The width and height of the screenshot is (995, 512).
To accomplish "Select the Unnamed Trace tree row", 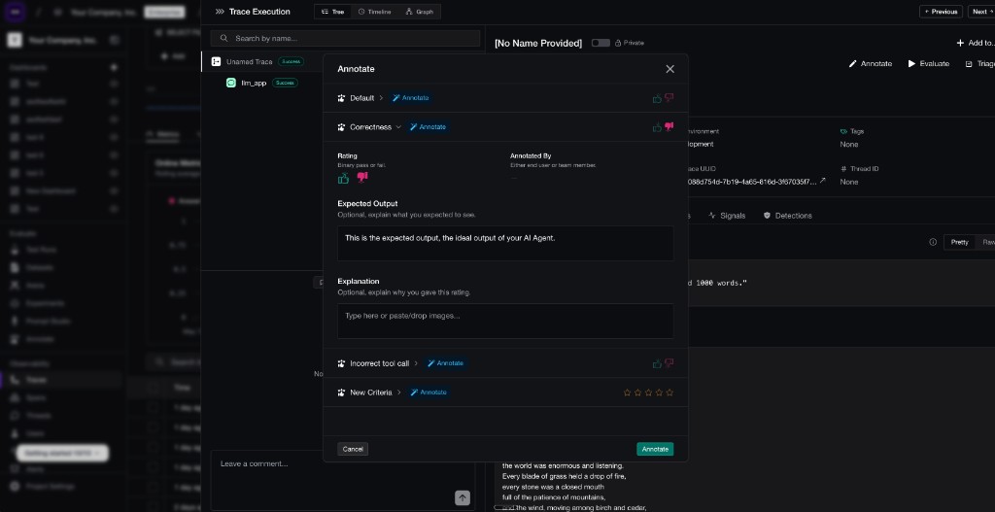I will pos(262,61).
